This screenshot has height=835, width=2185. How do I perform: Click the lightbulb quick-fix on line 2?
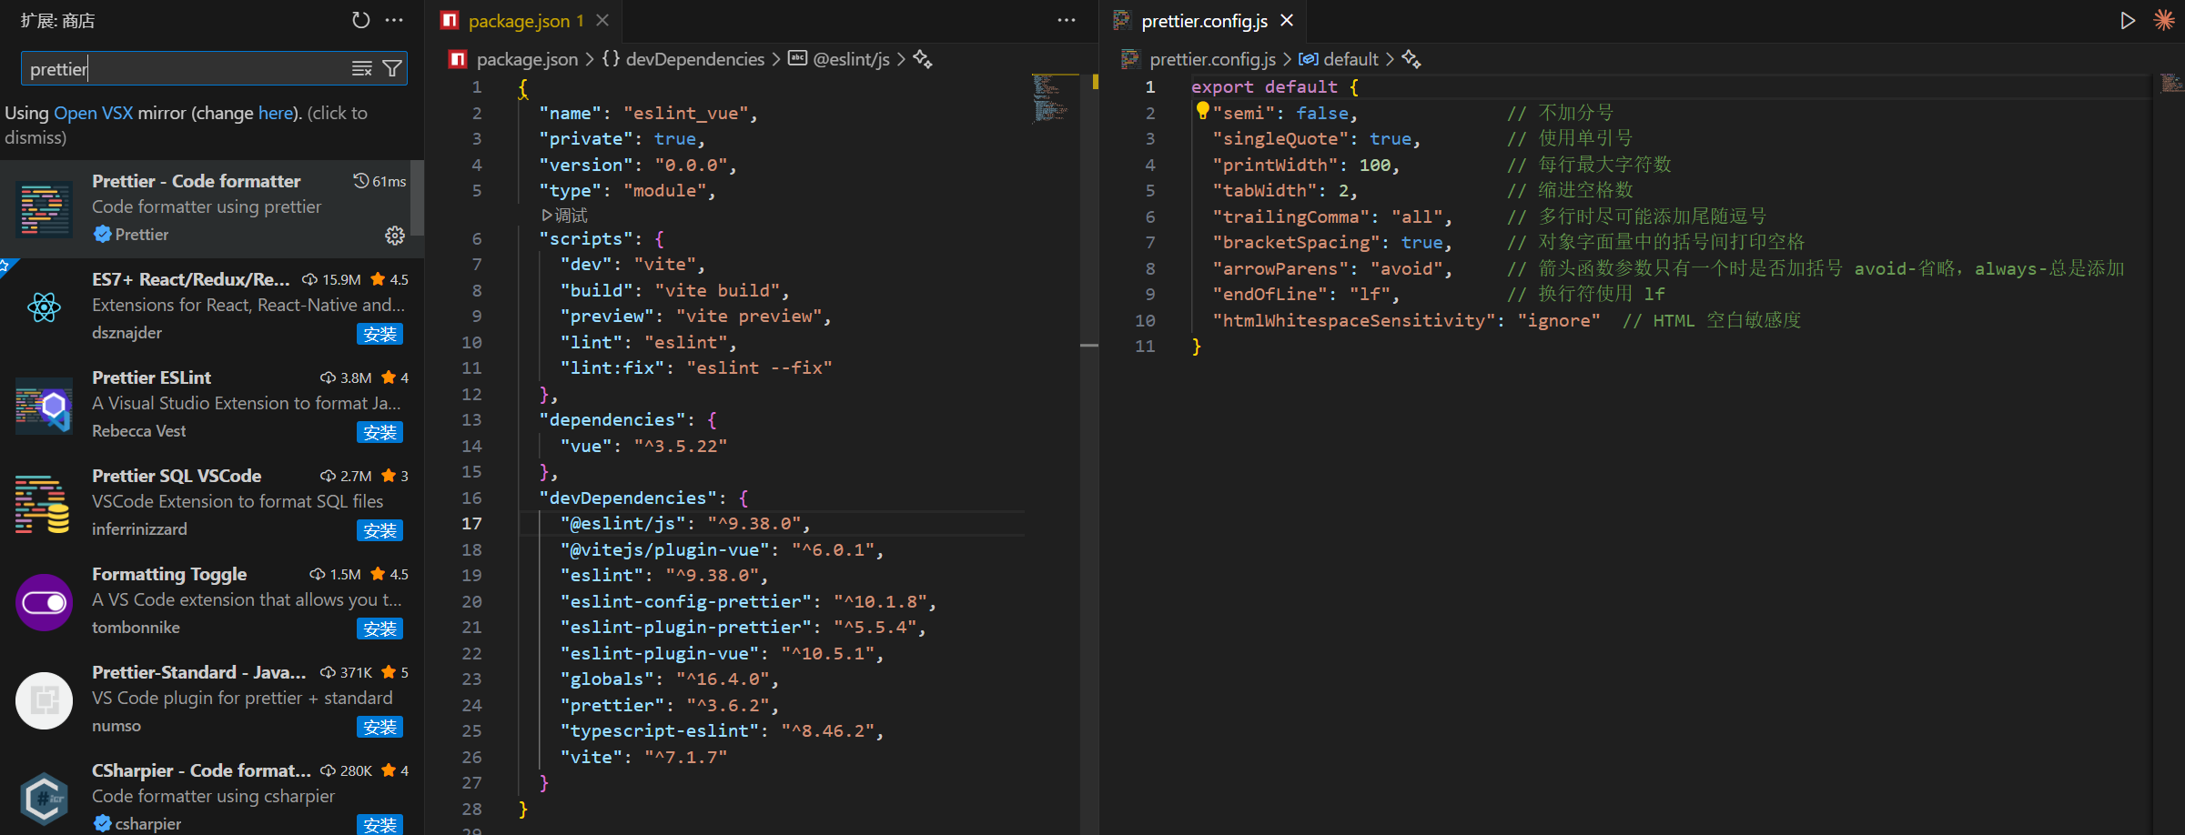tap(1202, 111)
